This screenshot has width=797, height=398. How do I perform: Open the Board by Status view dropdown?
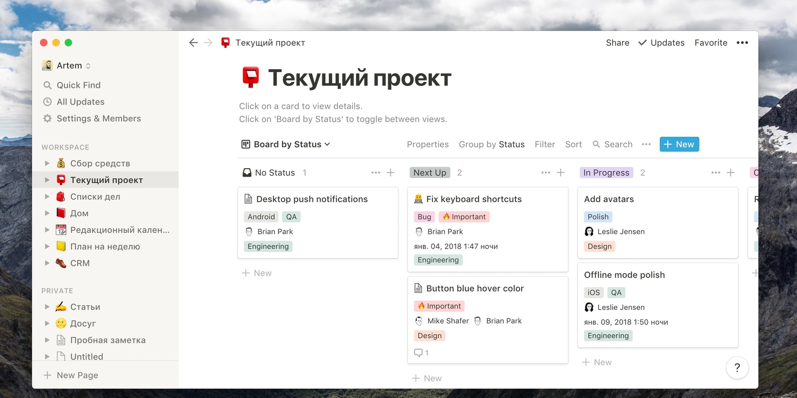tap(286, 144)
